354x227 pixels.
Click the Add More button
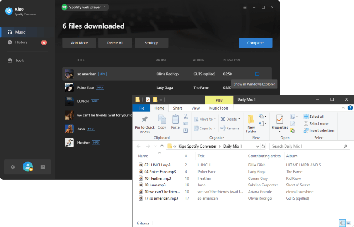tap(79, 43)
